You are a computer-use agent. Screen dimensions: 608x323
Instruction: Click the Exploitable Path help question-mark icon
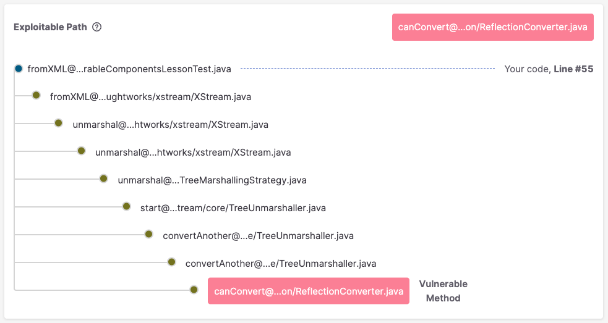coord(97,27)
